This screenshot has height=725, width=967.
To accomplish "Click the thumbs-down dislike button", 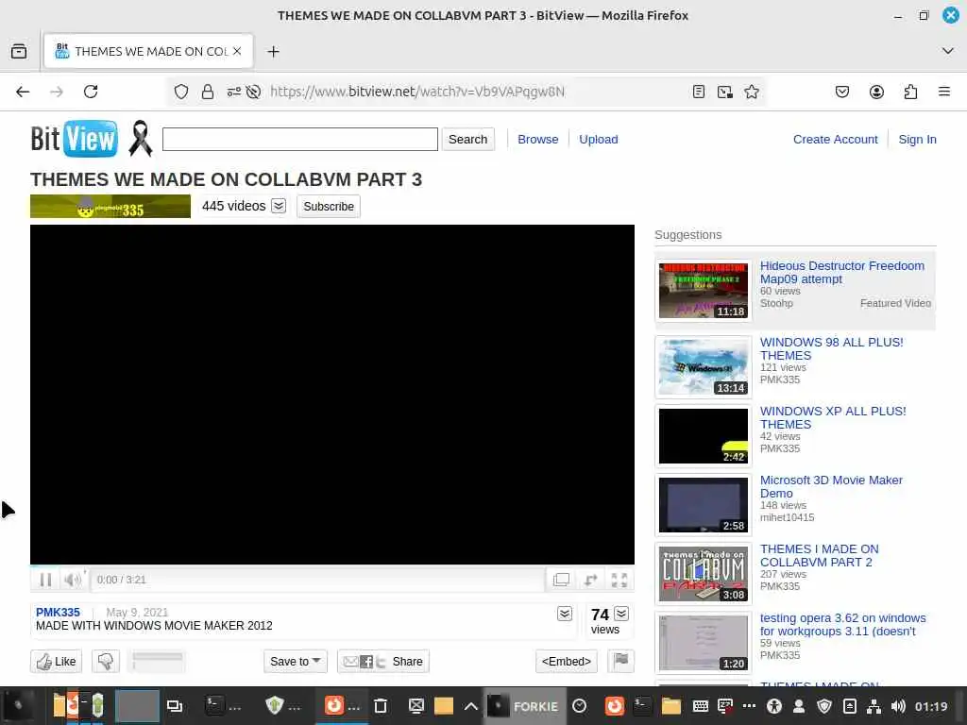I will pyautogui.click(x=106, y=662).
